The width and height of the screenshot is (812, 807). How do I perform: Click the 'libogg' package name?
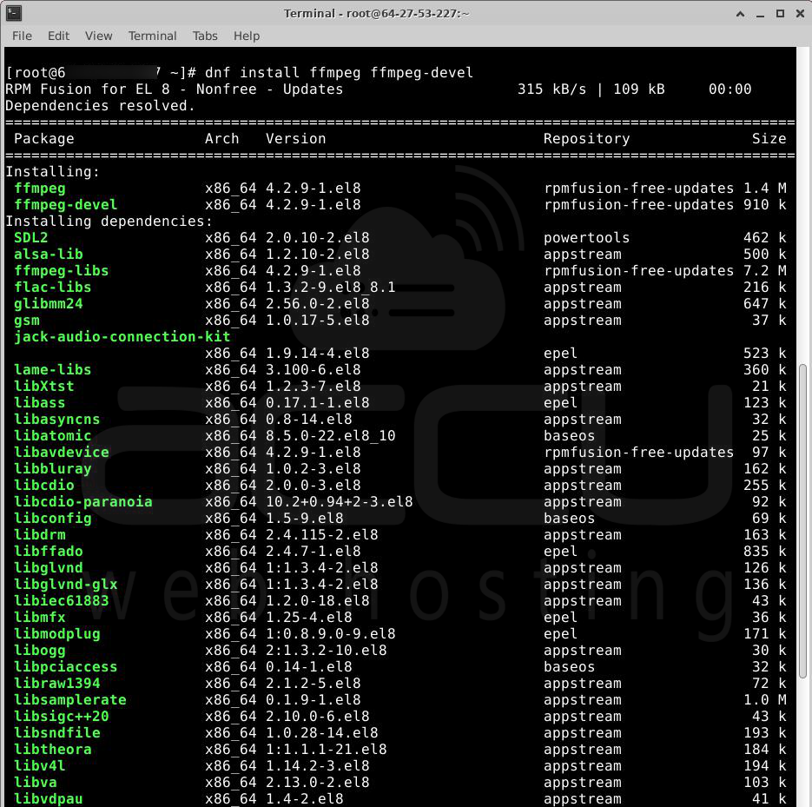(x=39, y=651)
